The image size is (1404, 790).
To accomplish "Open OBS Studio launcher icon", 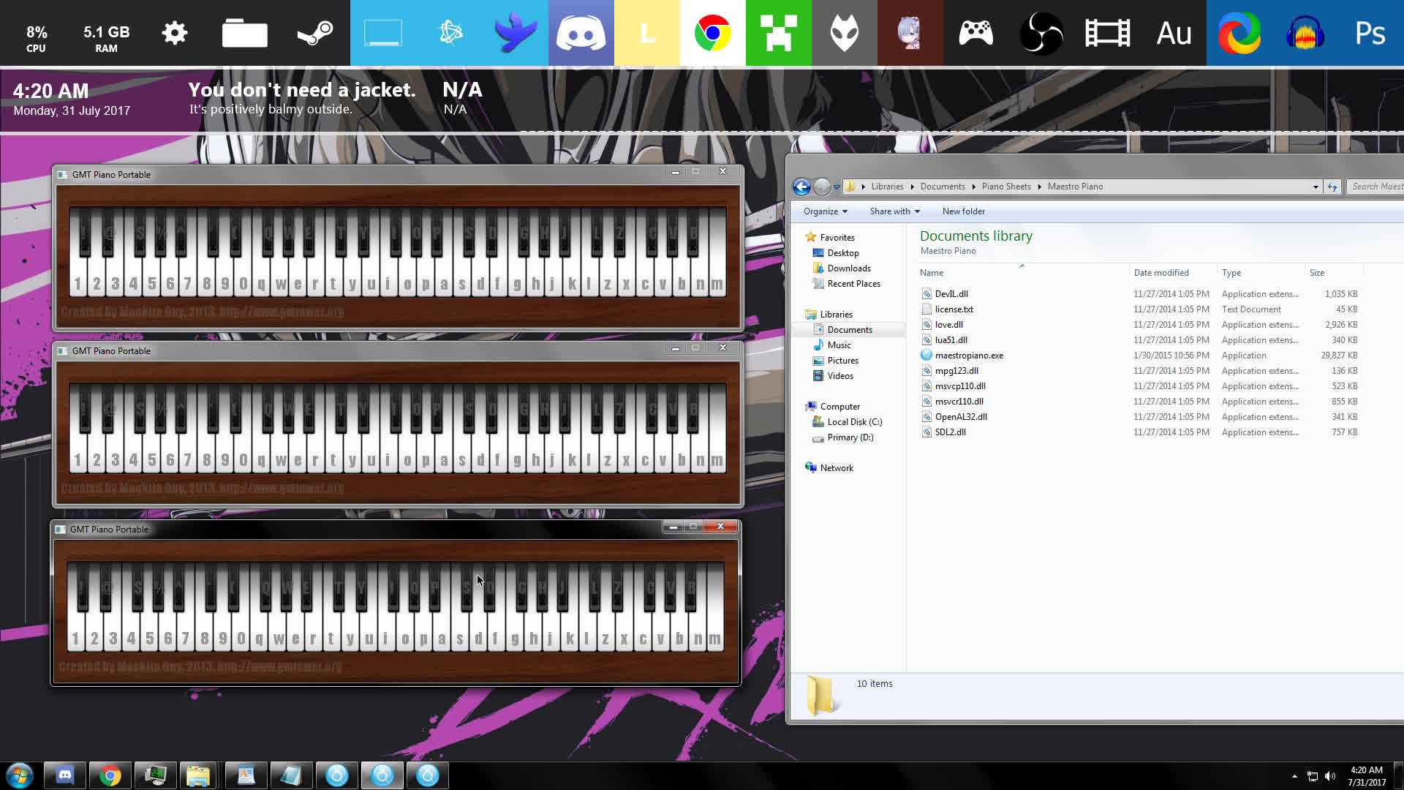I will click(x=1041, y=33).
